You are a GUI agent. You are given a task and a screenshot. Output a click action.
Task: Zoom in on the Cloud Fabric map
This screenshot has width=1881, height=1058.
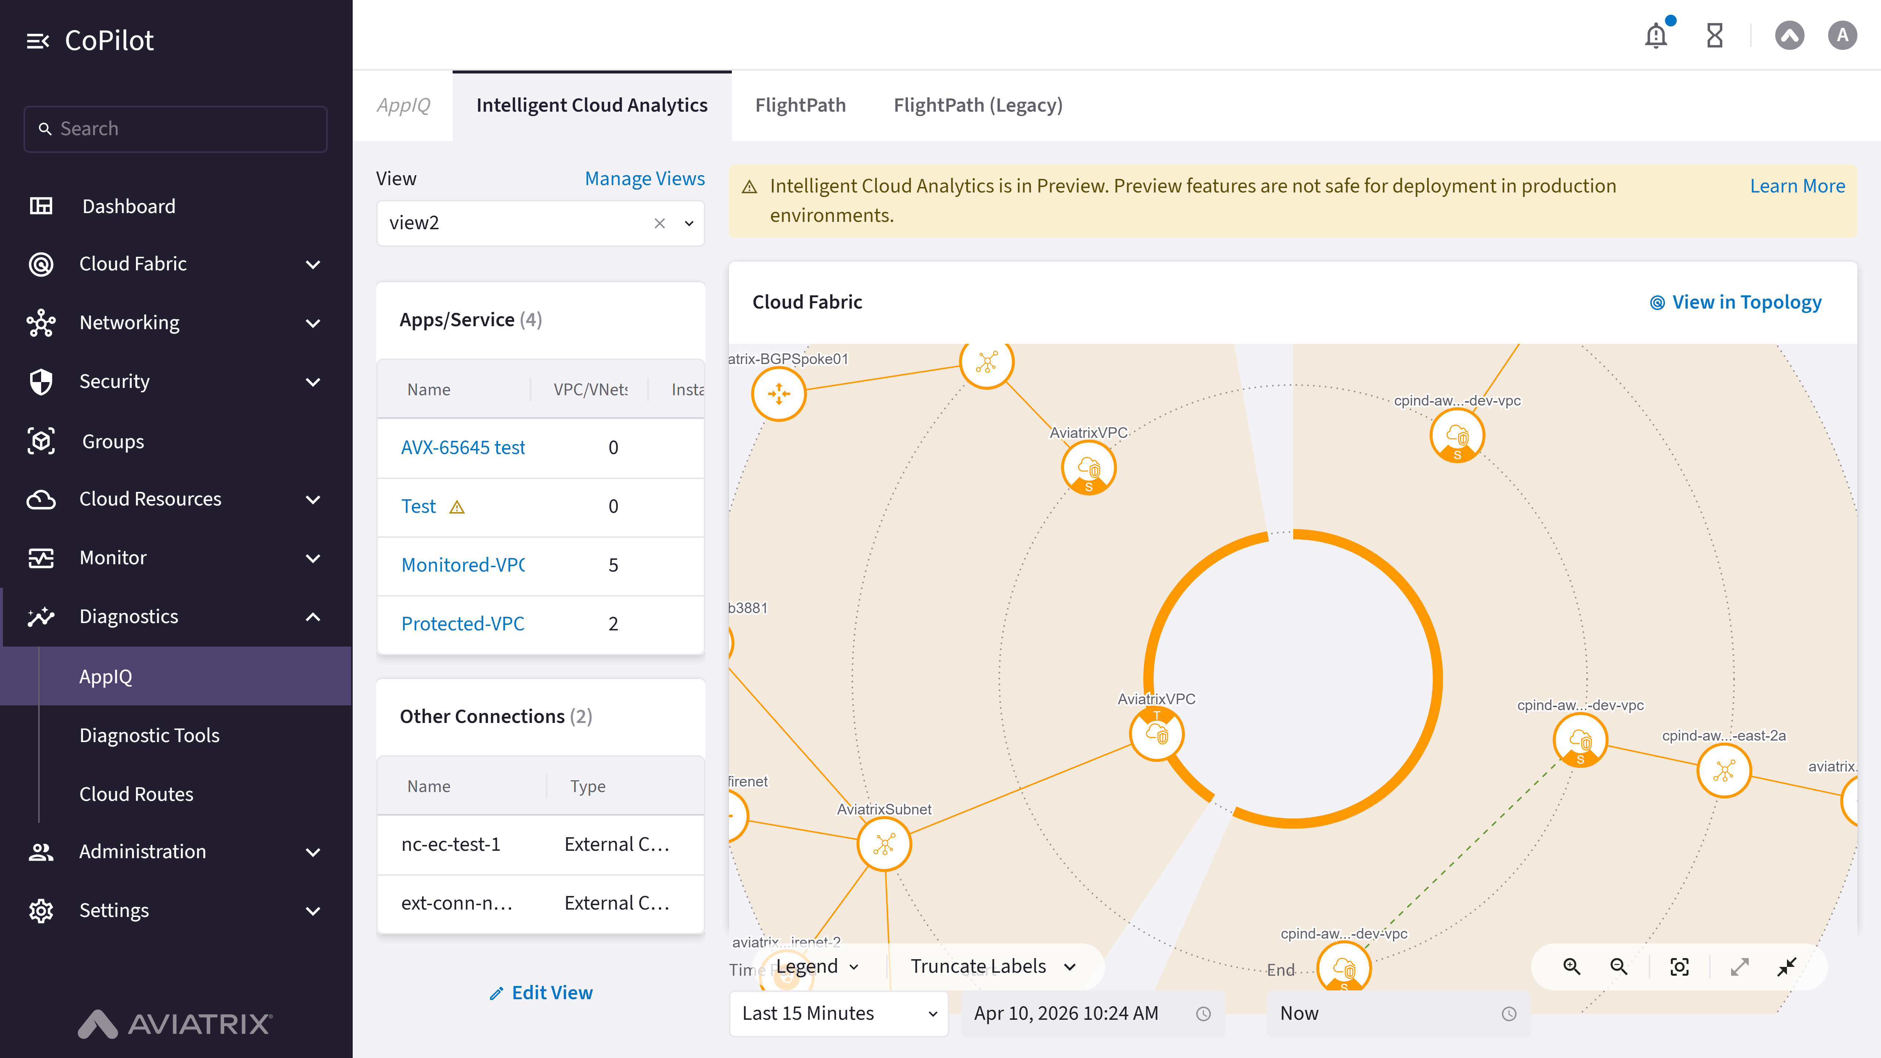pyautogui.click(x=1571, y=967)
